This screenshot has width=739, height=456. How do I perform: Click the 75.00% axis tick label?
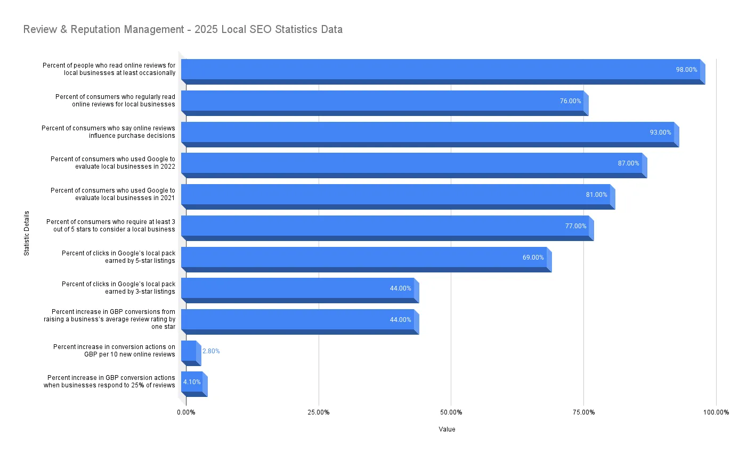tap(583, 412)
